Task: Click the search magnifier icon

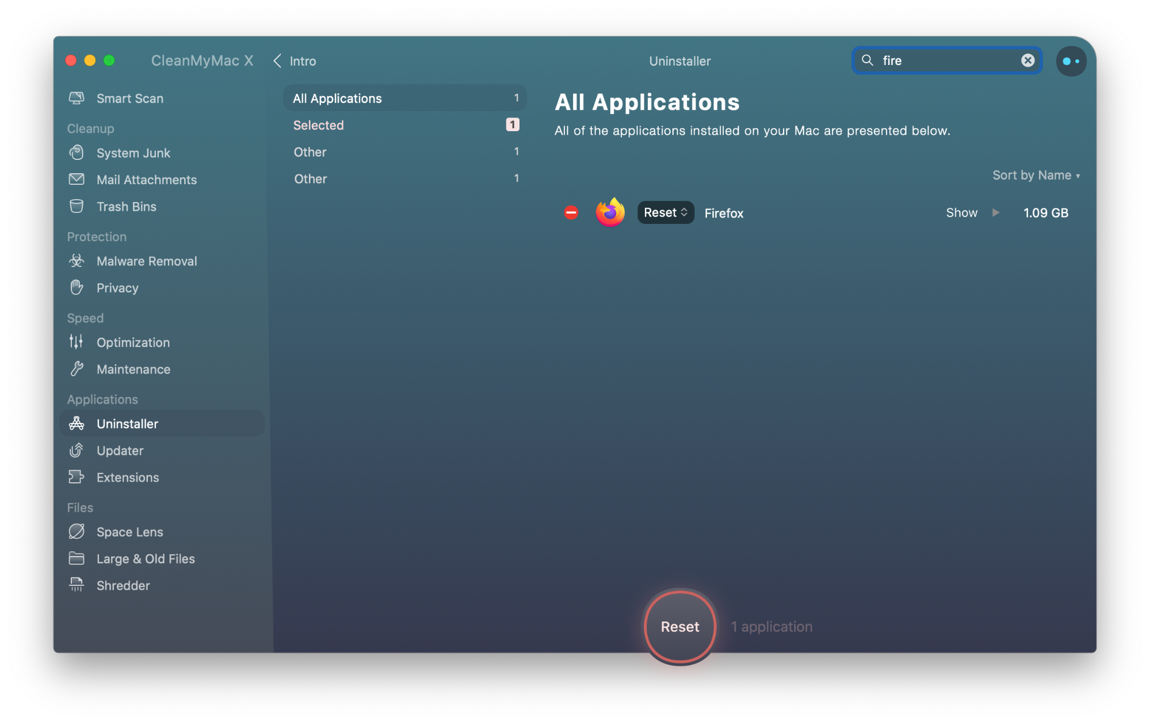Action: pos(868,60)
